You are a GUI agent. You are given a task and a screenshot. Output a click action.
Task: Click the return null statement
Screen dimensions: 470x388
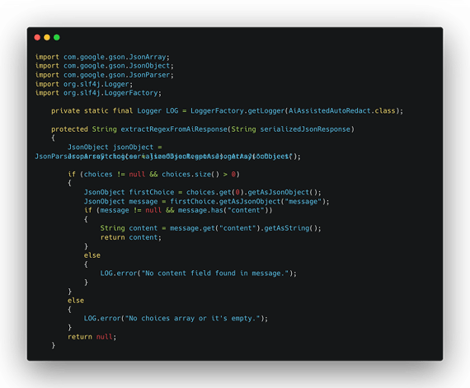(x=92, y=337)
